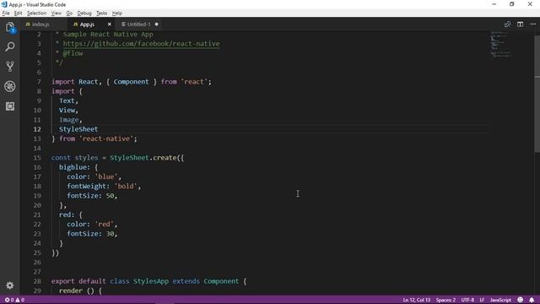This screenshot has width=540, height=304.
Task: Open the Help menu
Action: 117,14
